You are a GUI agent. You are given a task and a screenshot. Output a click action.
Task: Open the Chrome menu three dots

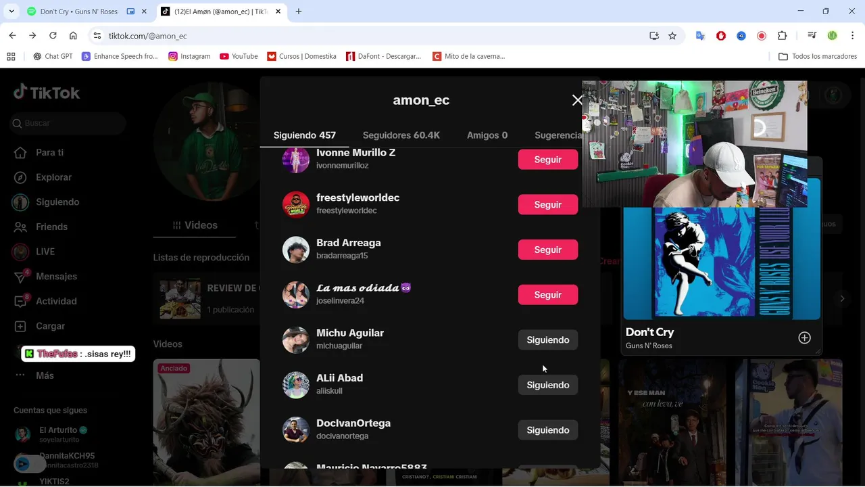[x=853, y=36]
